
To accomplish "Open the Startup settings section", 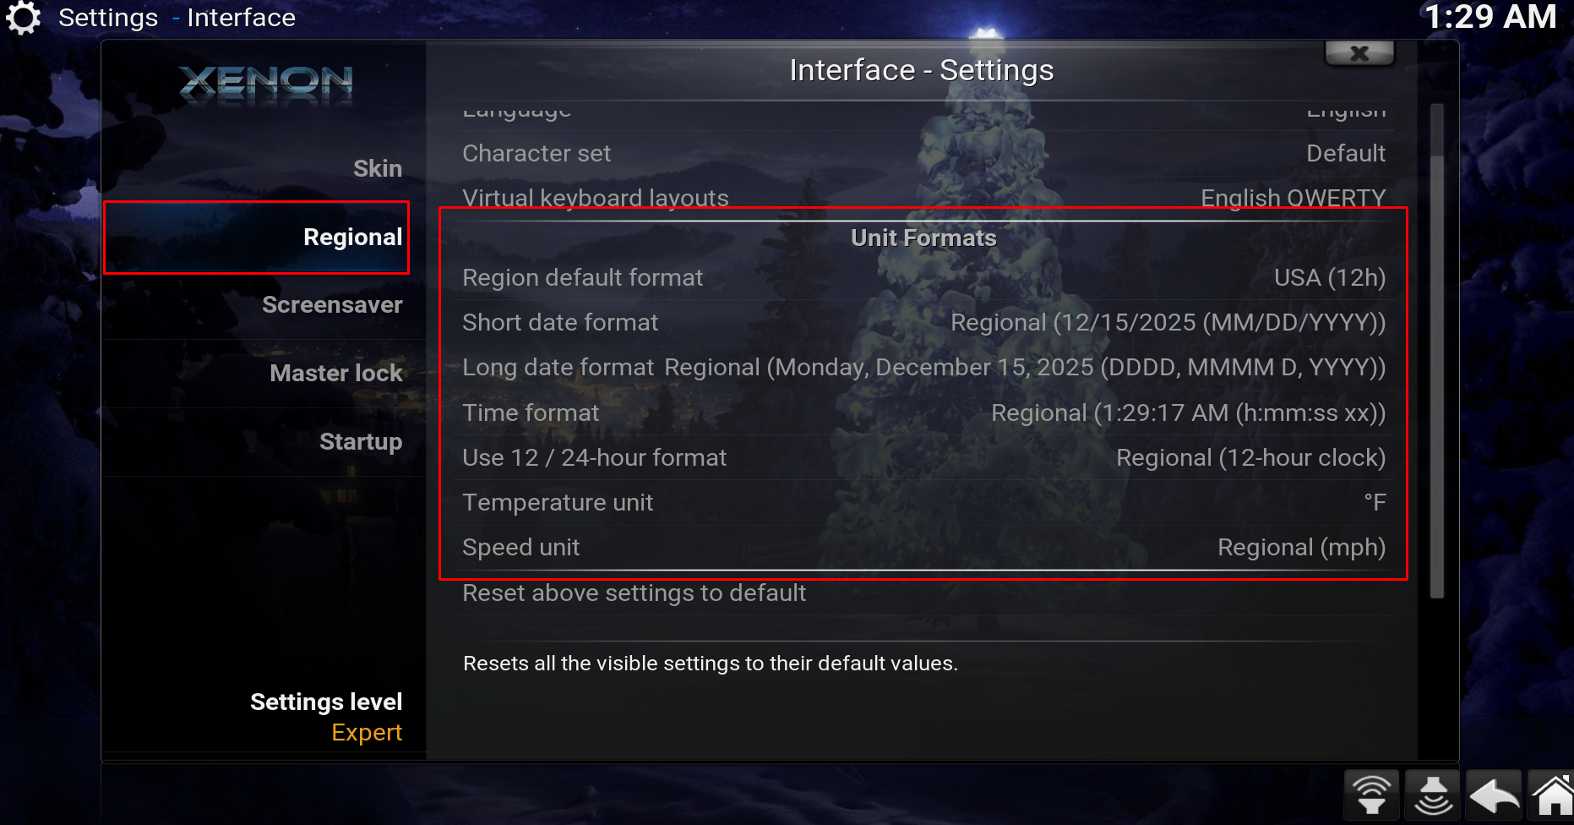I will click(x=361, y=440).
